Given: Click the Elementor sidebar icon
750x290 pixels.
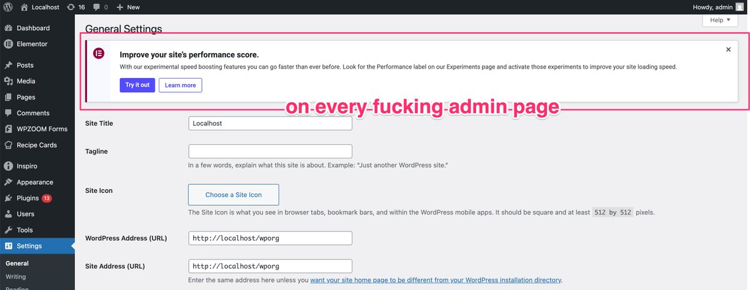Looking at the screenshot, I should pyautogui.click(x=8, y=44).
